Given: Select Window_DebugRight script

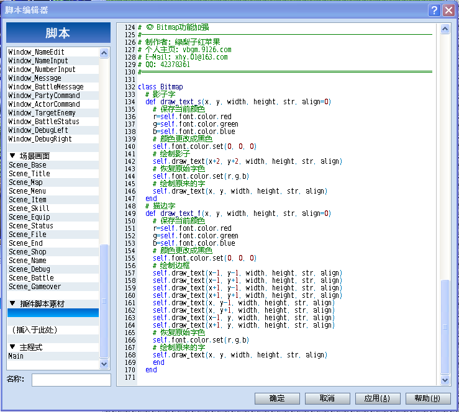Looking at the screenshot, I should tap(53, 139).
